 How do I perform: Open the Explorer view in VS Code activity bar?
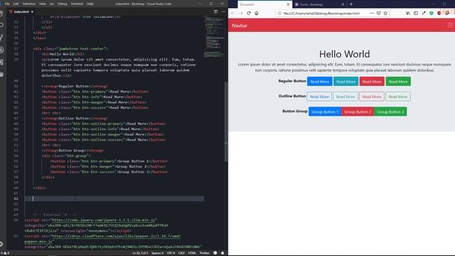tap(1, 14)
